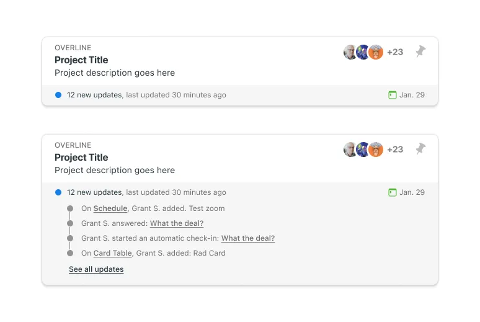The width and height of the screenshot is (480, 322).
Task: Open What the deal? answered link
Action: [x=177, y=223]
